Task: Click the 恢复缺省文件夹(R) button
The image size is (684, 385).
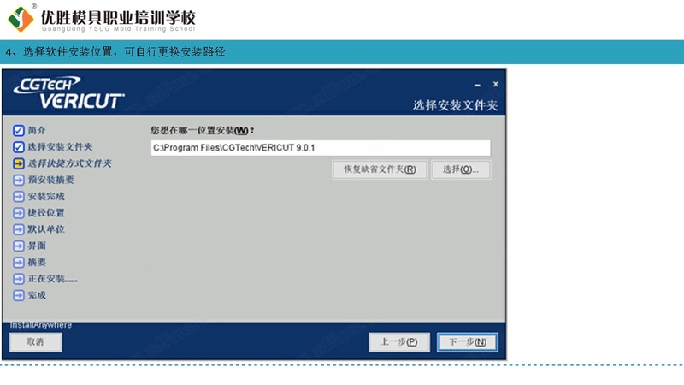Action: point(380,169)
